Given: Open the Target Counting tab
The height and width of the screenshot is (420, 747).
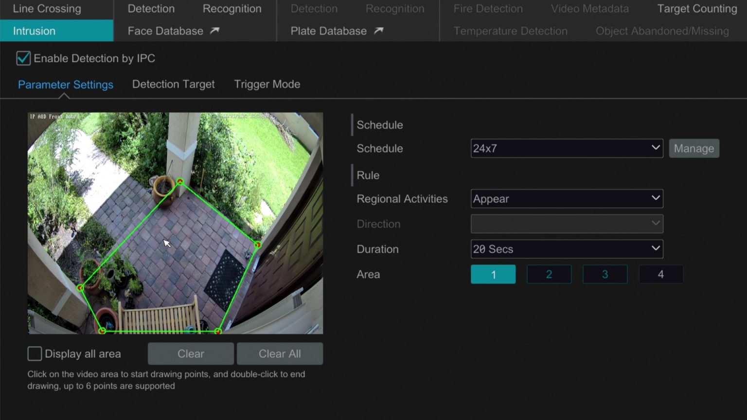Looking at the screenshot, I should [696, 8].
